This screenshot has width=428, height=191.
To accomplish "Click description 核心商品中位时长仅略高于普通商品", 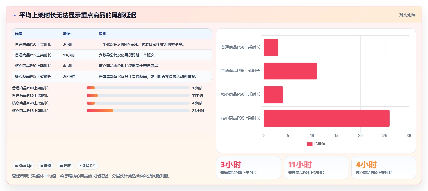I will [129, 66].
